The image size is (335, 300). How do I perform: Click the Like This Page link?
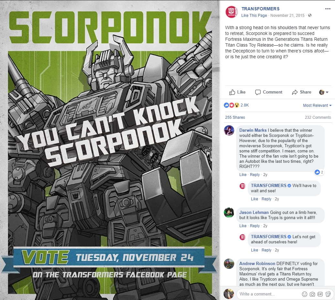(x=254, y=16)
